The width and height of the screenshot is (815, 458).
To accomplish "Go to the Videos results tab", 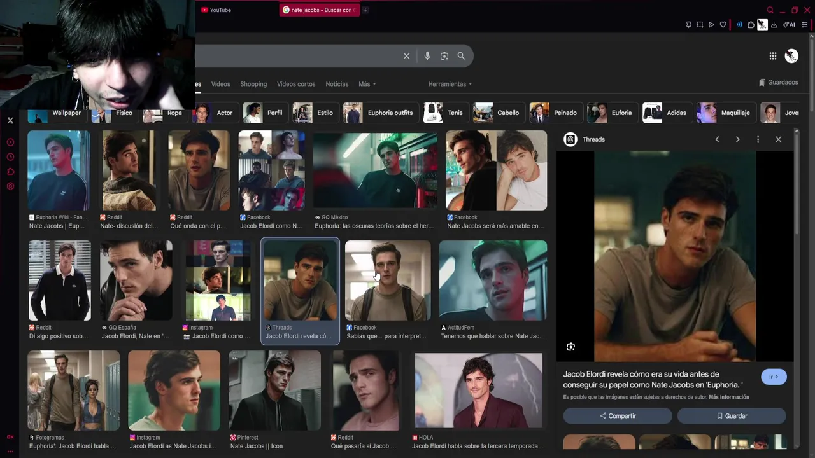I will [220, 84].
